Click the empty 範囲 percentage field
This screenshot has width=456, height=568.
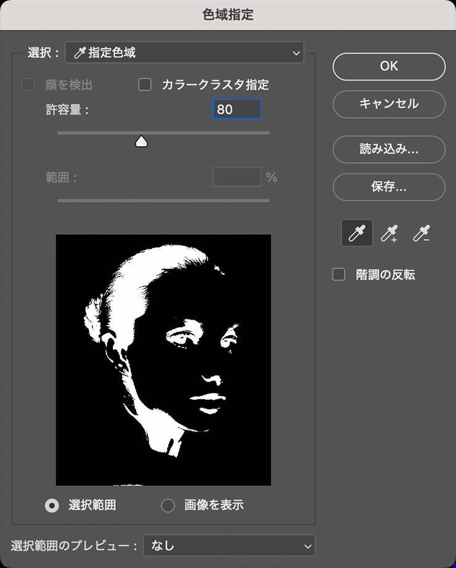tap(237, 177)
